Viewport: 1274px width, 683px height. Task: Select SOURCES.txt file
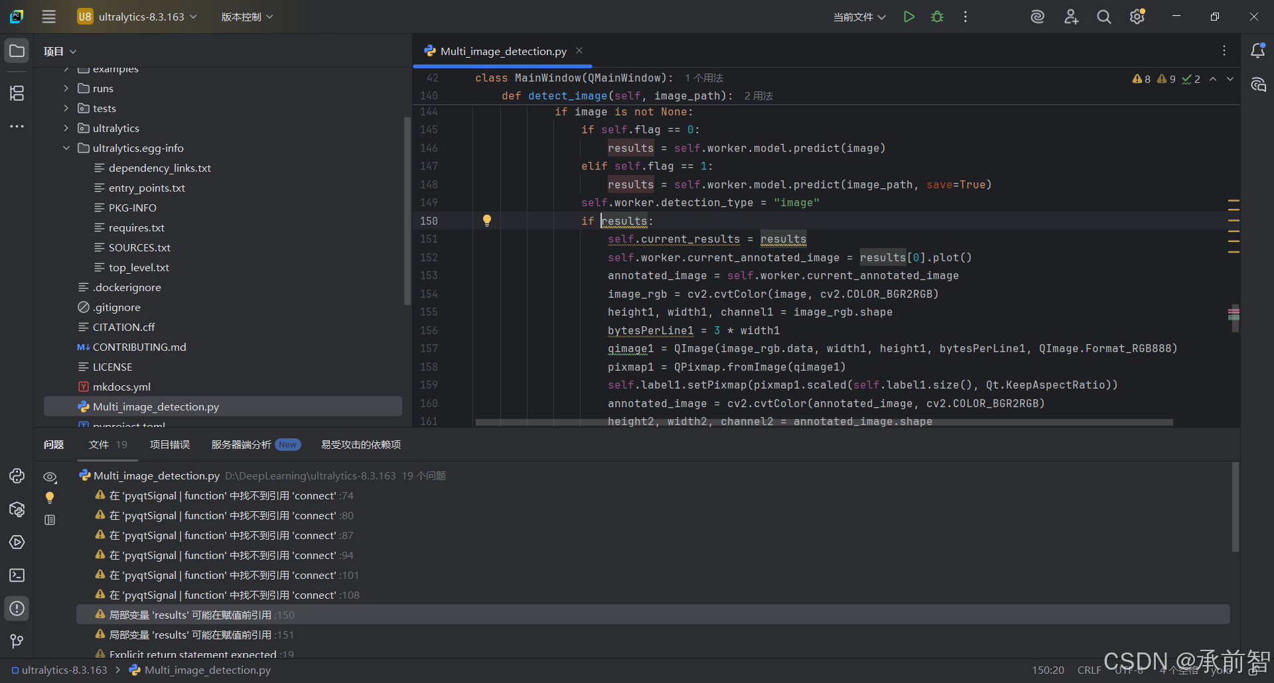(139, 247)
